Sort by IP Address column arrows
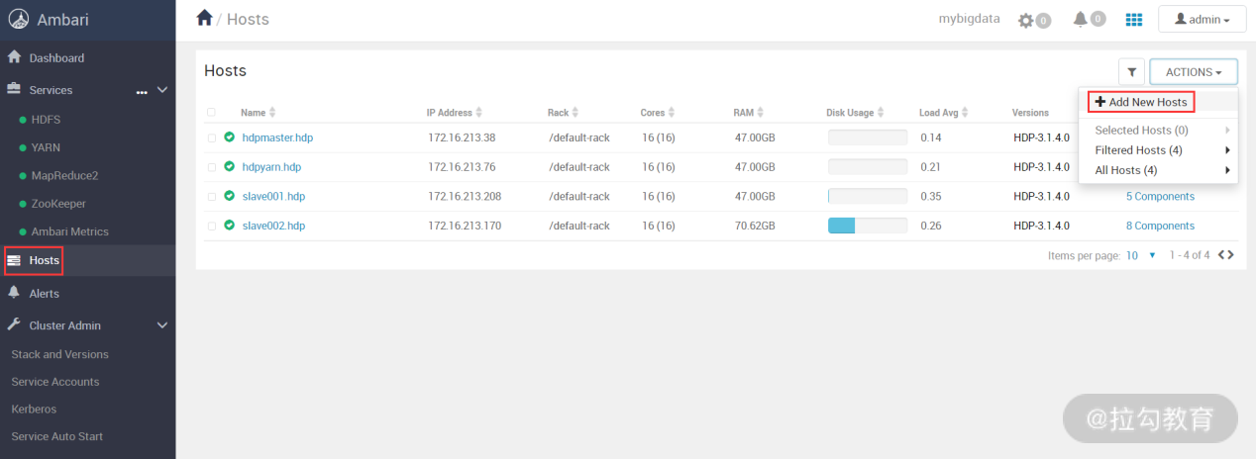Screen dimensions: 1256x459 [479, 113]
